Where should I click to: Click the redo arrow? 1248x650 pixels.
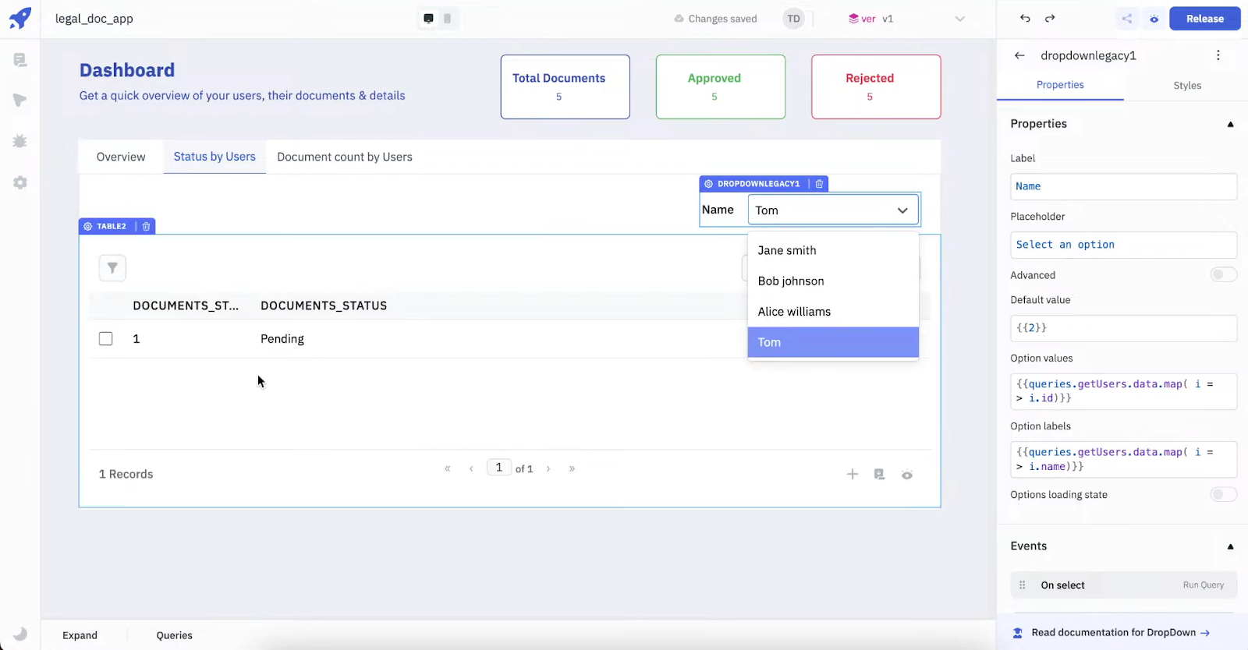point(1050,19)
